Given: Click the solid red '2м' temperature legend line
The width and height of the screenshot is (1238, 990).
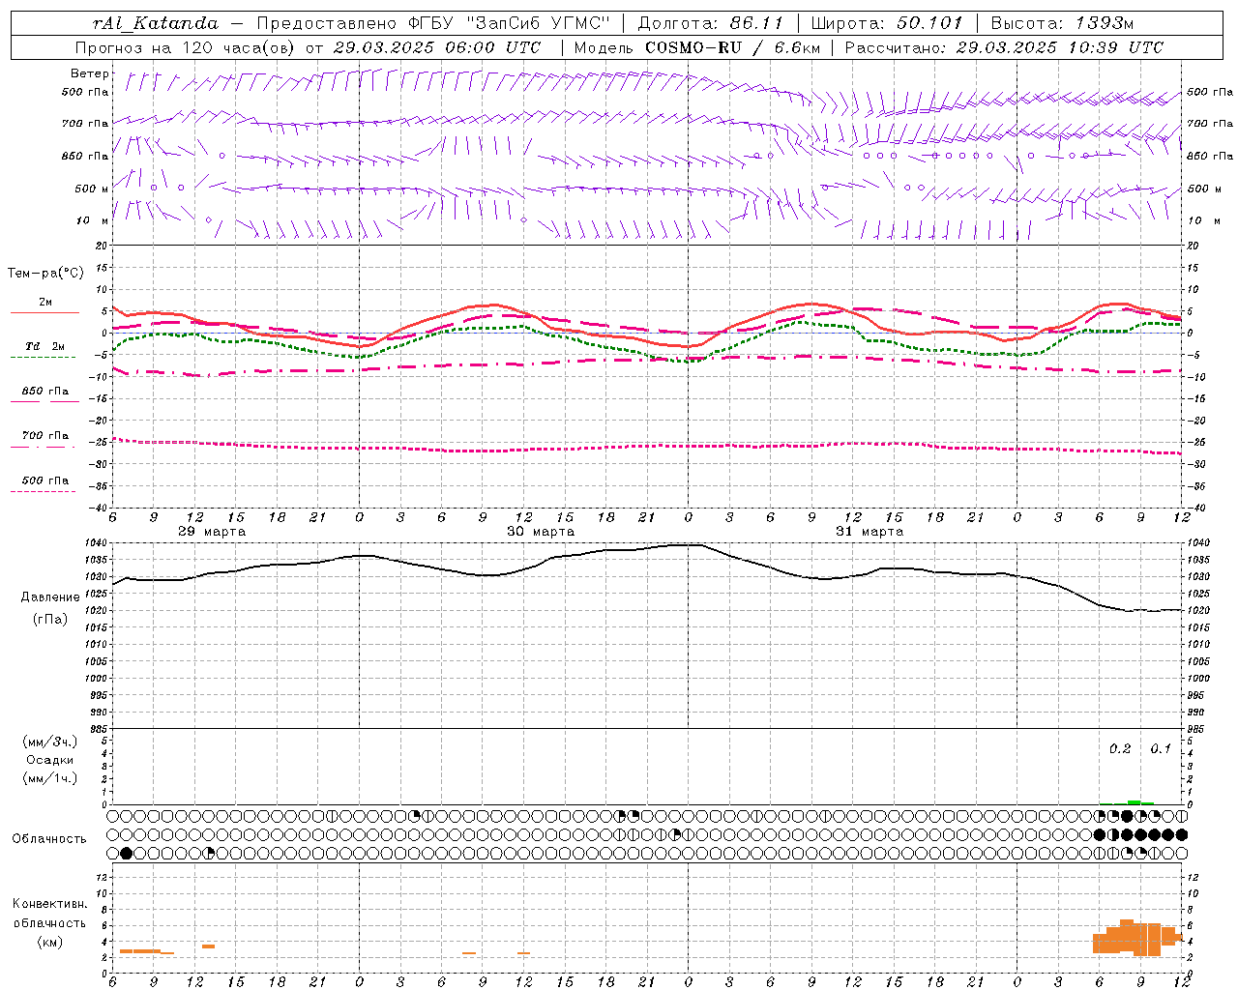Looking at the screenshot, I should pos(44,313).
